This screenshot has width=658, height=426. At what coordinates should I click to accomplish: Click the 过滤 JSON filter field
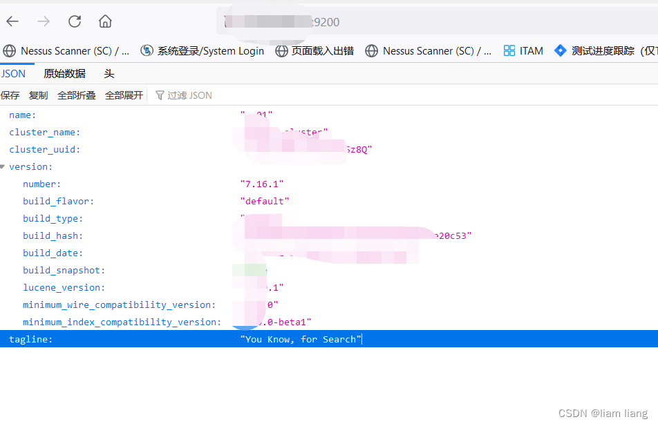pyautogui.click(x=189, y=95)
